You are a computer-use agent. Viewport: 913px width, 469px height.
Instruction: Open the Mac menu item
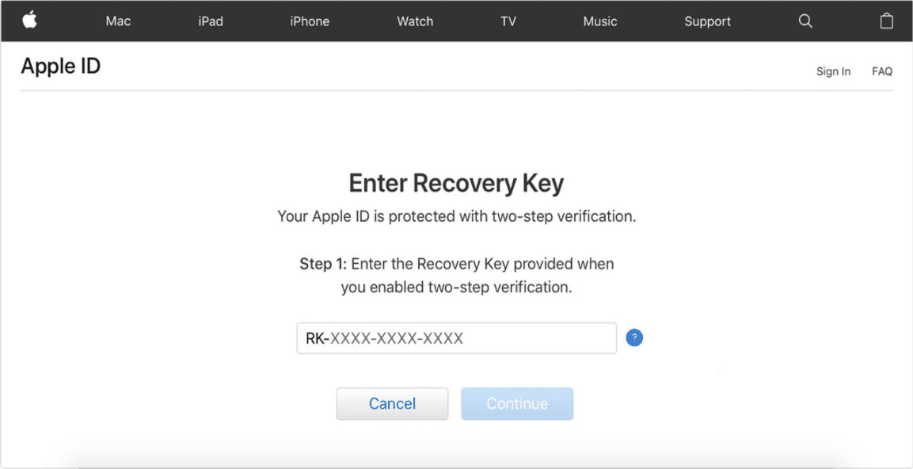tap(118, 21)
